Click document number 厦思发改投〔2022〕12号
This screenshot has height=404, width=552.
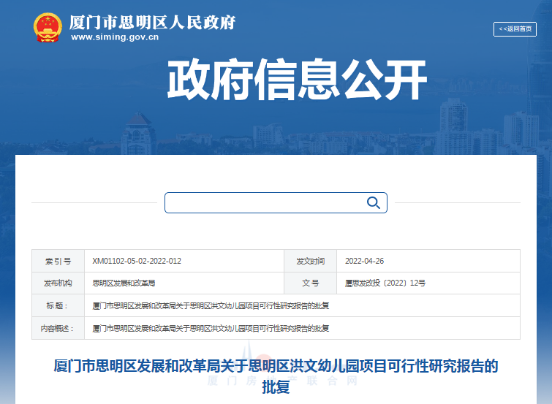tap(385, 283)
